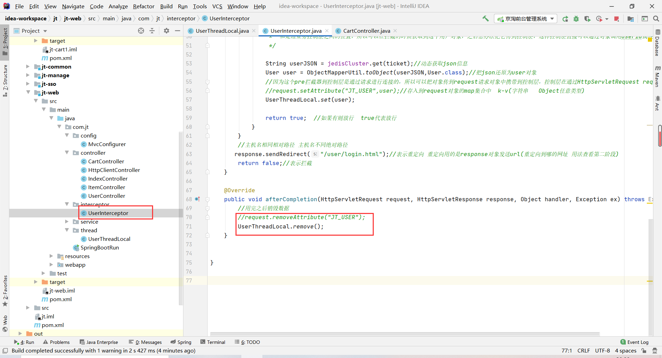662x358 pixels.
Task: Open the 6: TODO tool window
Action: (x=247, y=342)
